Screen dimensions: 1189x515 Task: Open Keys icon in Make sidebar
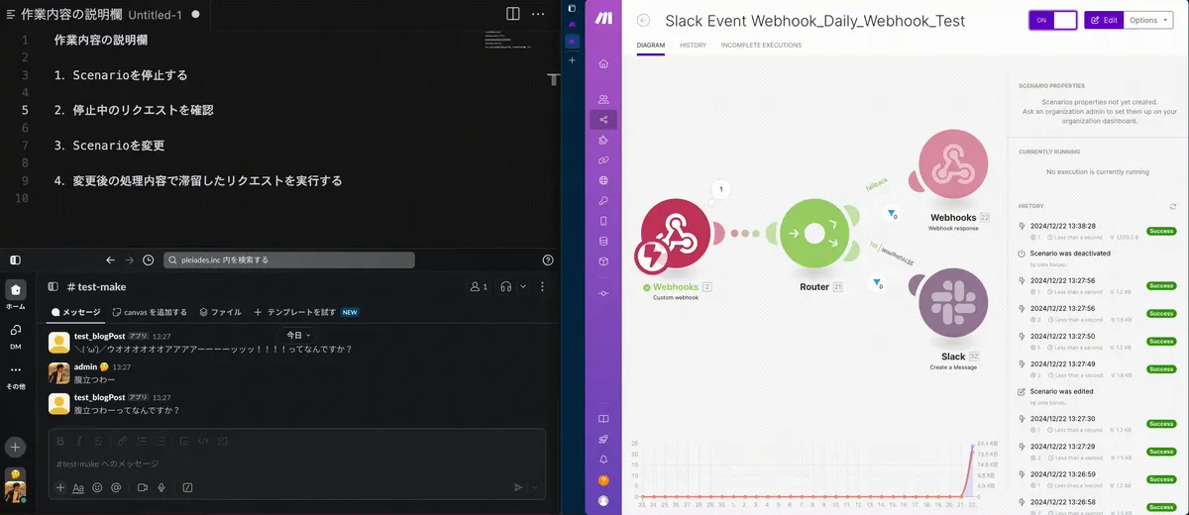coord(603,201)
